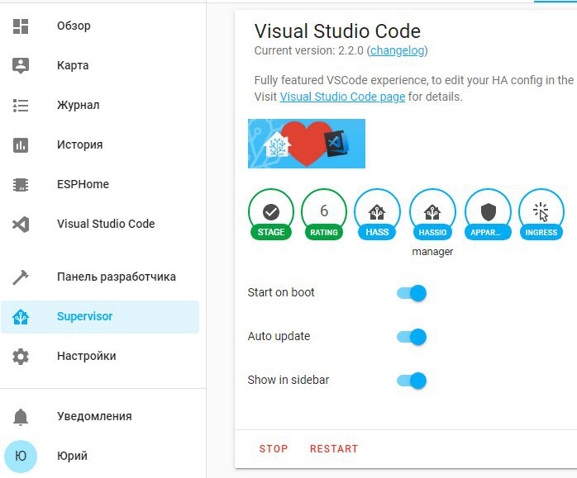
Task: Toggle the Auto update switch
Action: [412, 337]
